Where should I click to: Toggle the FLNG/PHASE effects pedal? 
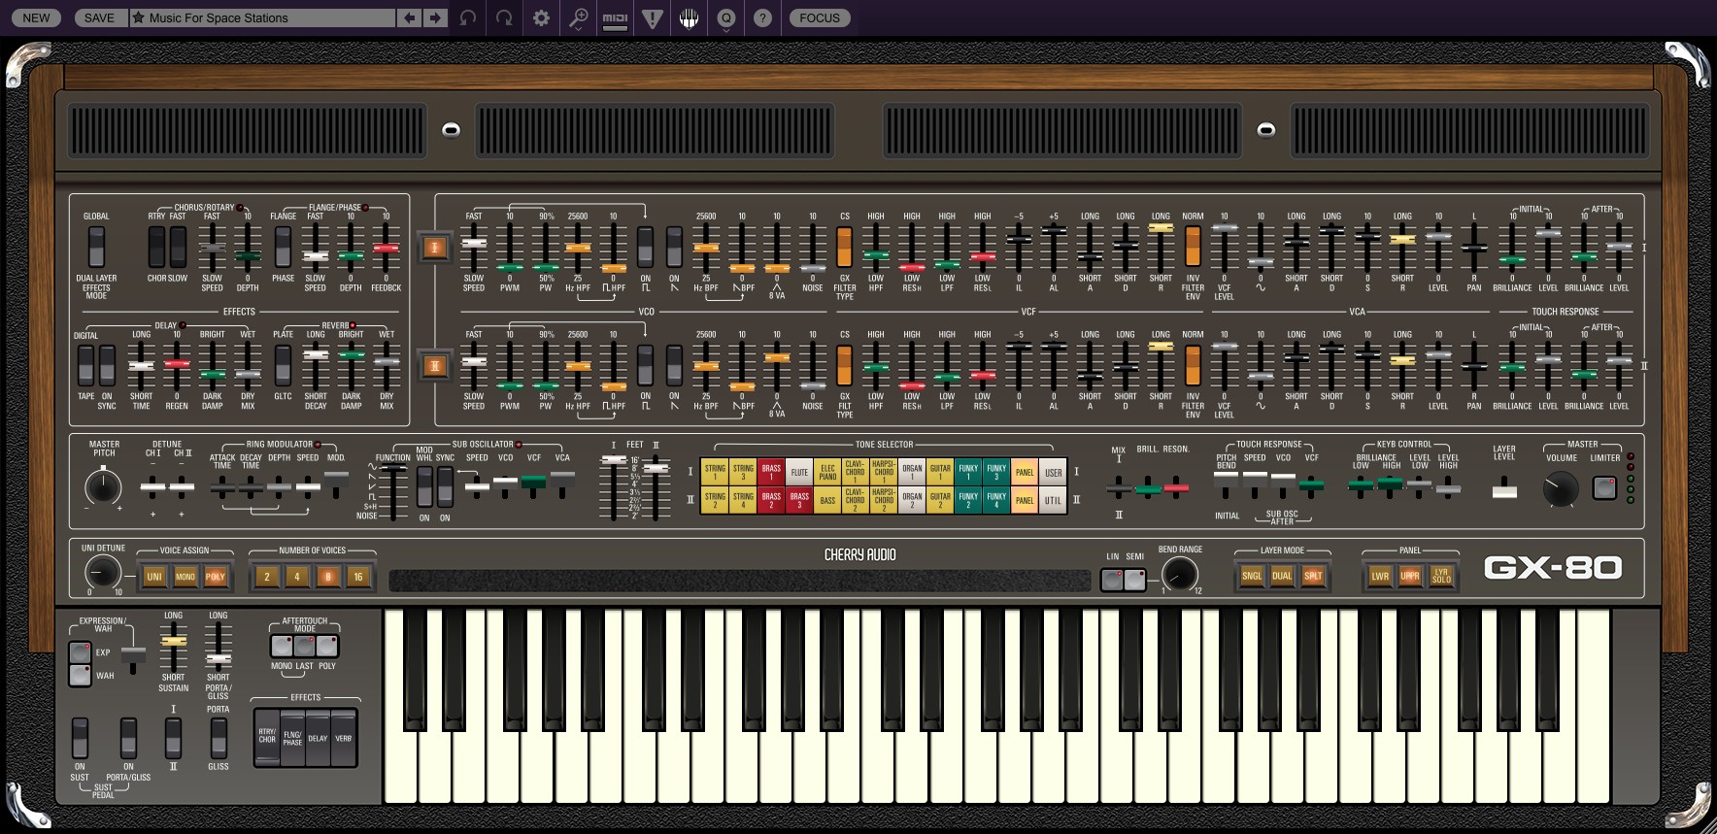pos(292,738)
